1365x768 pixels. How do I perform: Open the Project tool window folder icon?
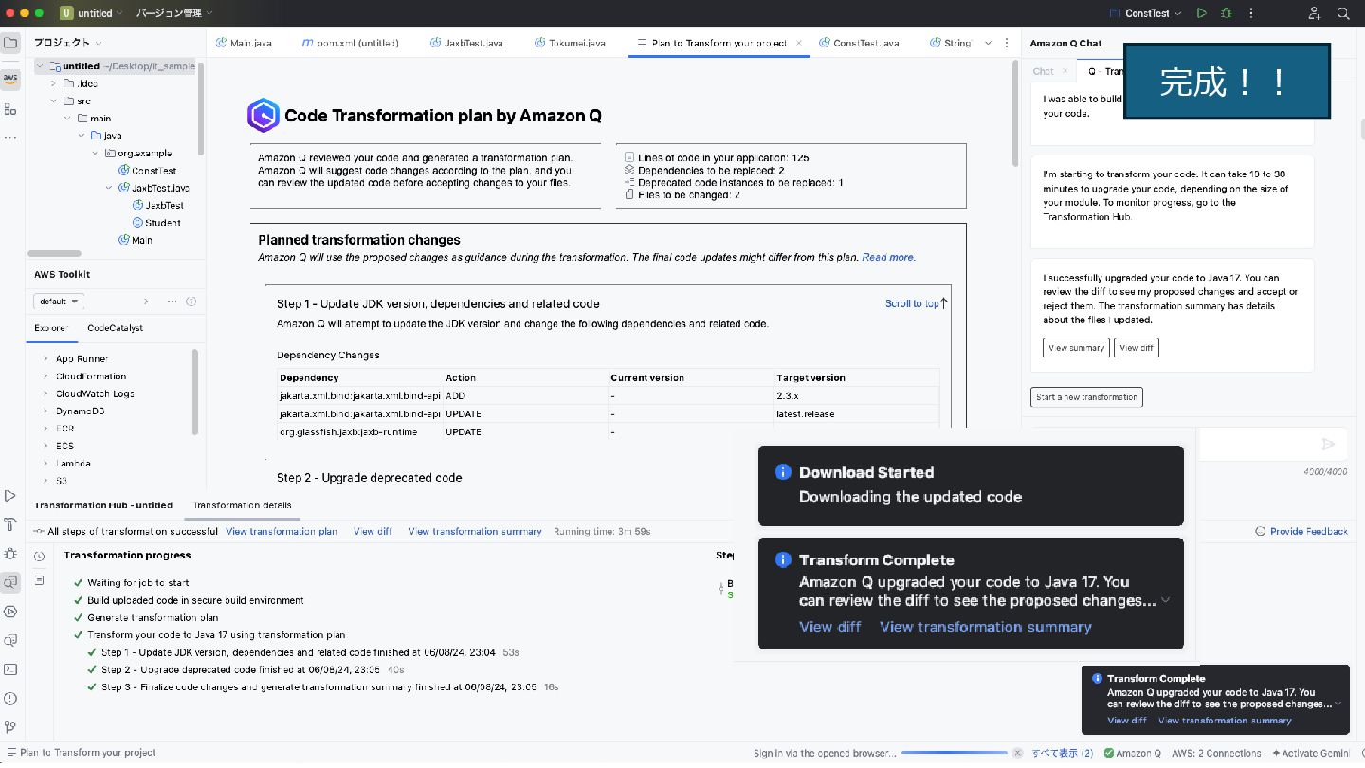[10, 44]
